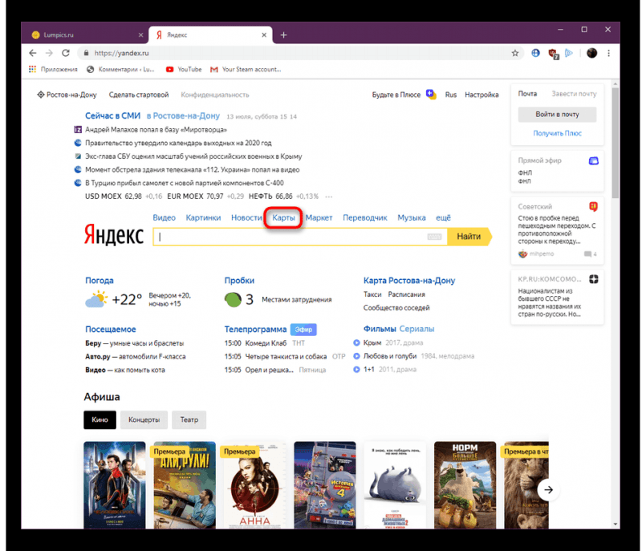
Task: Select the Концерты tab in Афиша
Action: click(144, 419)
